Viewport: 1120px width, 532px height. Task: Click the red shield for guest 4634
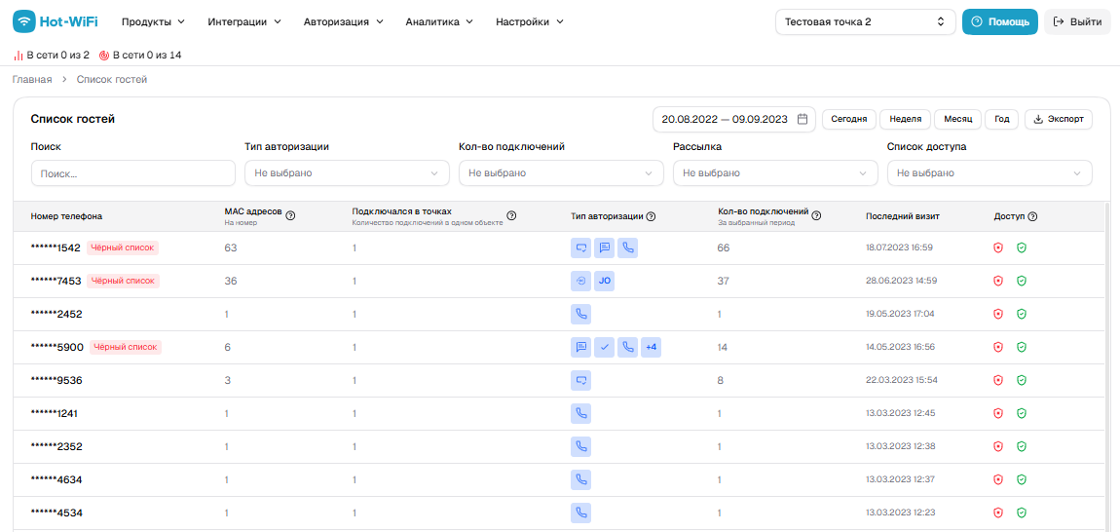pos(998,479)
